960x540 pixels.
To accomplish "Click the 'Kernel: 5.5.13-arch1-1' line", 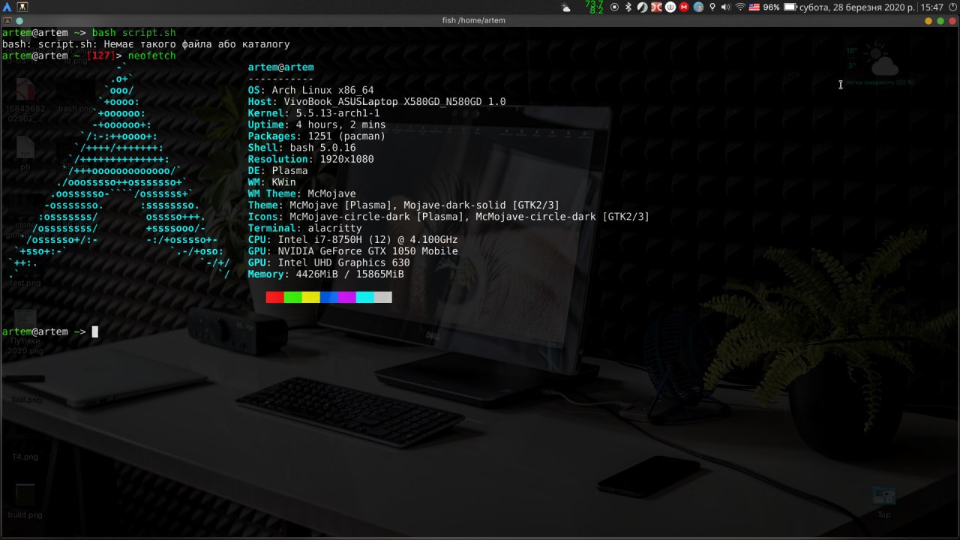I will point(313,113).
